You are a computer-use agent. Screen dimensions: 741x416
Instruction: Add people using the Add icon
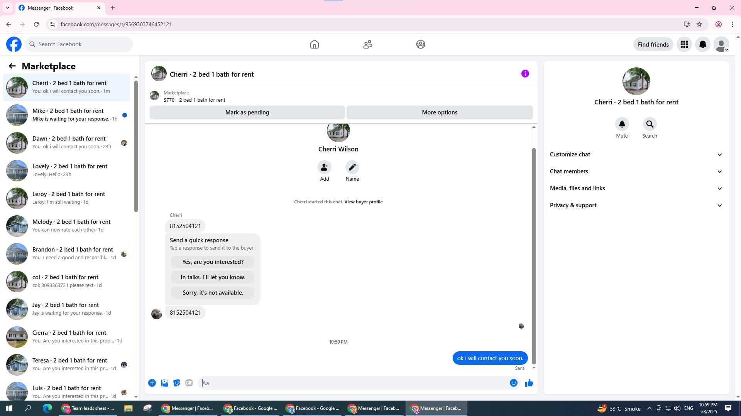tap(325, 167)
